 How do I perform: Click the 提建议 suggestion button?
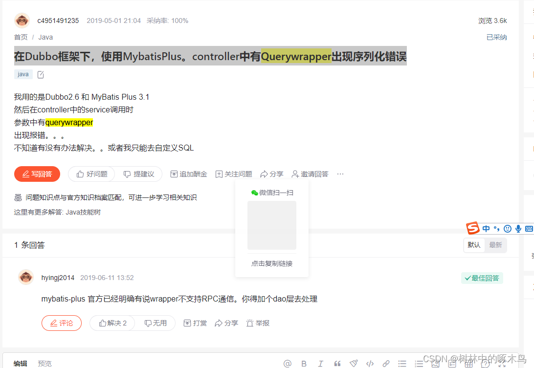(x=138, y=174)
